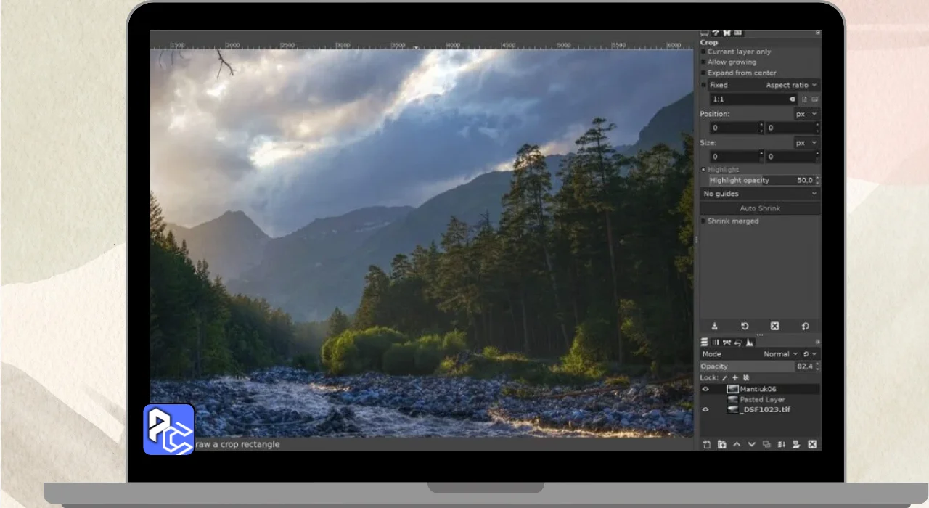Create a new layer group

click(x=721, y=444)
